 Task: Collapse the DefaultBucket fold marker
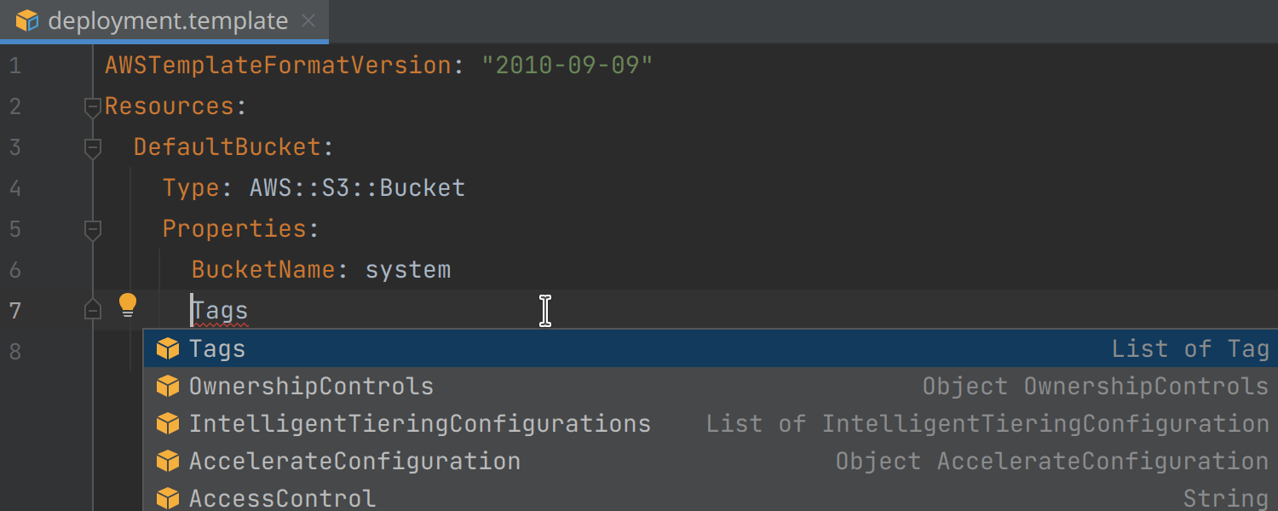pyautogui.click(x=93, y=147)
